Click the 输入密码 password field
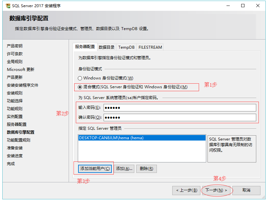This screenshot has height=201, width=268. 180,108
